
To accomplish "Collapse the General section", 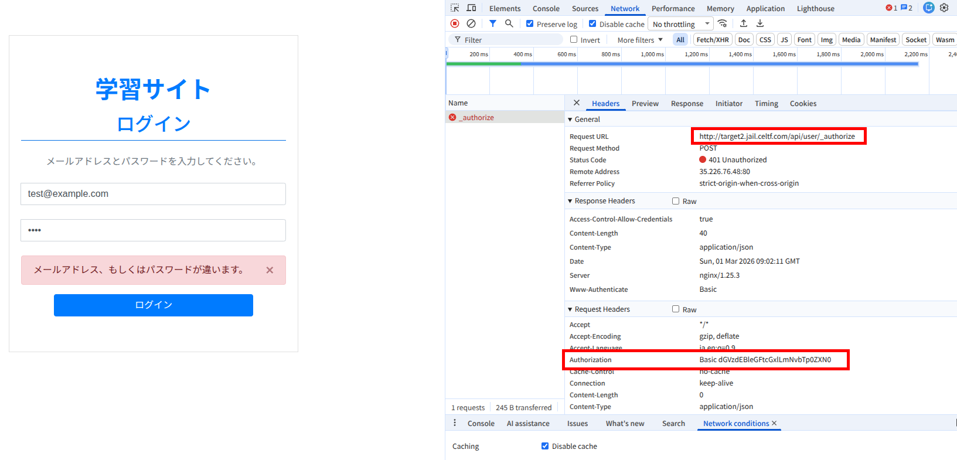I will coord(570,120).
